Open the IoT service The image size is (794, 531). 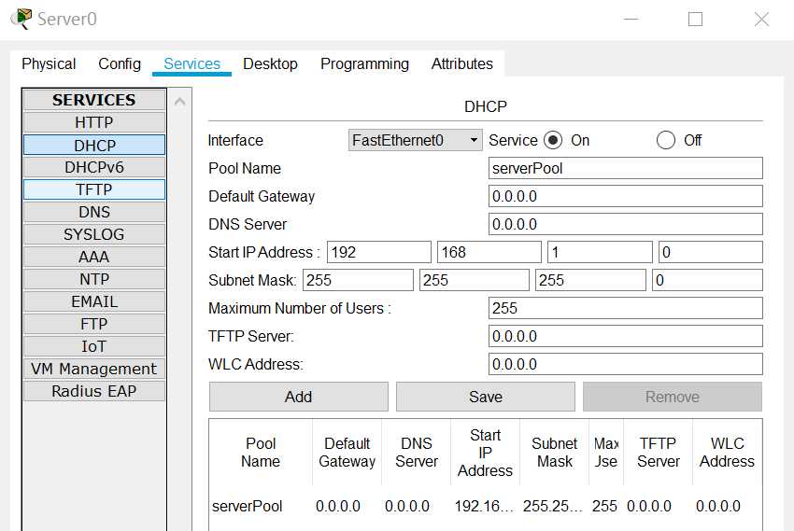coord(94,346)
